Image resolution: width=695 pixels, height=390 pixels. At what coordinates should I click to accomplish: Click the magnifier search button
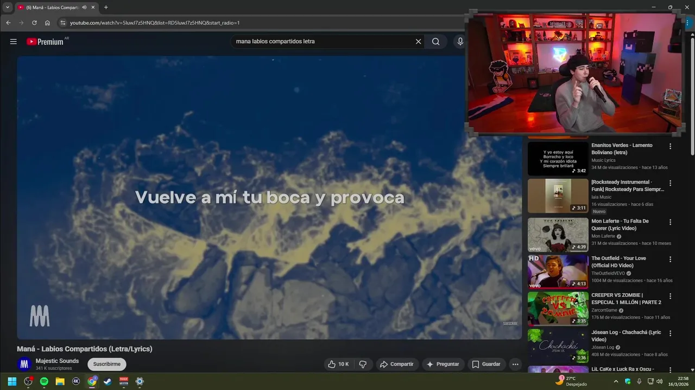[x=435, y=41]
